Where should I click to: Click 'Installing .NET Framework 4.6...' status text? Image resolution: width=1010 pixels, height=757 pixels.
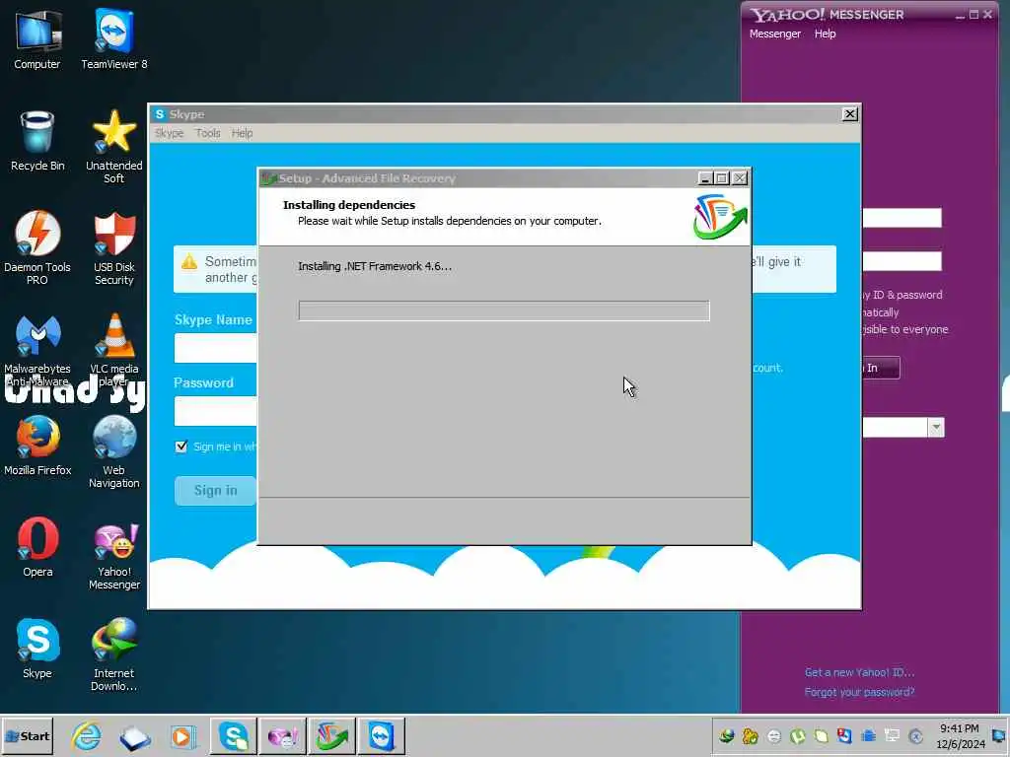pyautogui.click(x=375, y=266)
